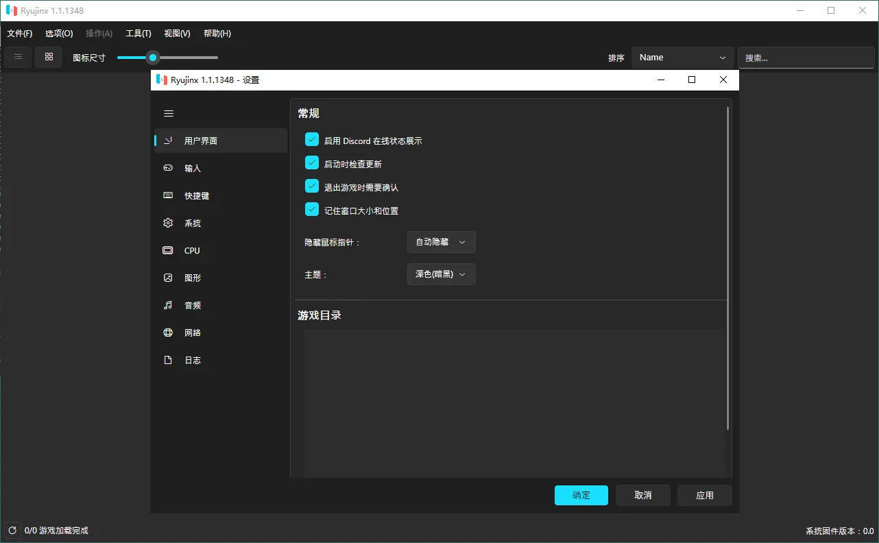Toggle 退出游戏时需要确认 off
The image size is (879, 543).
(312, 186)
